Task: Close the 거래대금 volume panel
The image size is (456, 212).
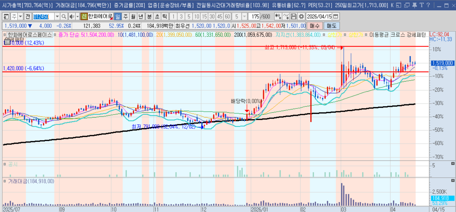Action: pos(453,181)
